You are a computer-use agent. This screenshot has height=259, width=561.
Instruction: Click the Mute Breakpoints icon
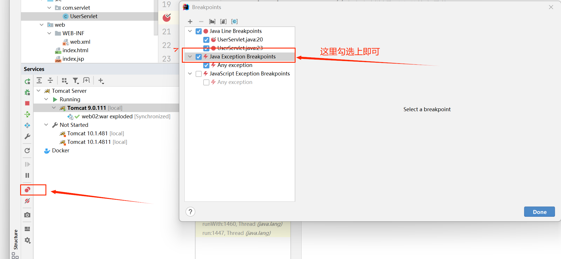pos(27,201)
